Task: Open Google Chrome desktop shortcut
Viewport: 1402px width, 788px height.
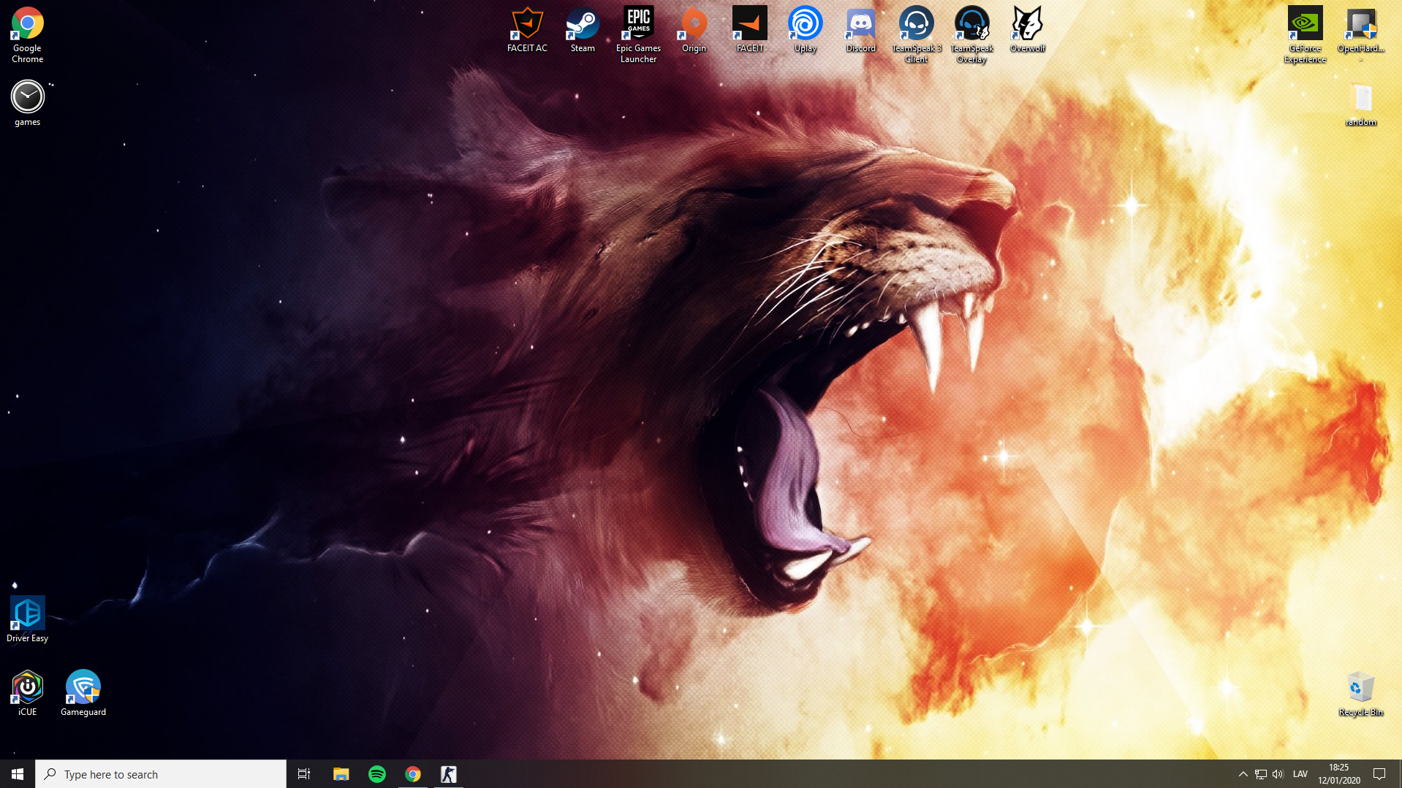Action: point(27,34)
